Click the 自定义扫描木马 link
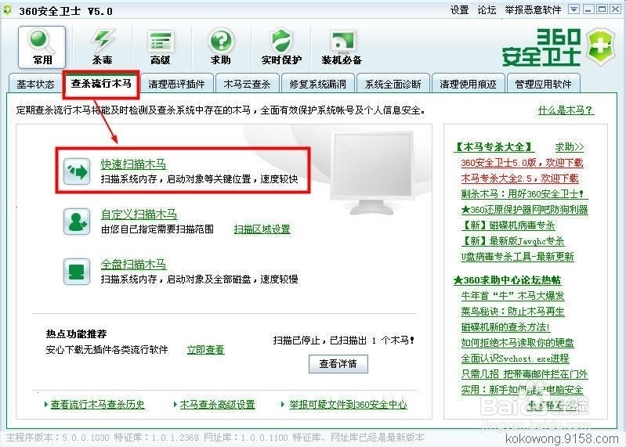The height and width of the screenshot is (447, 626). [x=139, y=214]
